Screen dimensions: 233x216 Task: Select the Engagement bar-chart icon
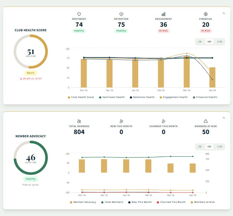tap(164, 14)
